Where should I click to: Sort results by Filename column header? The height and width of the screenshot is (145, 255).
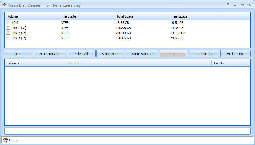click(x=35, y=63)
